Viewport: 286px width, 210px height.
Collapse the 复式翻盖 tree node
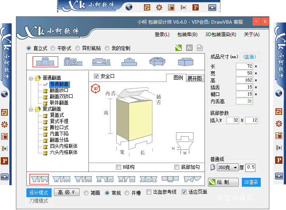[x=31, y=109]
